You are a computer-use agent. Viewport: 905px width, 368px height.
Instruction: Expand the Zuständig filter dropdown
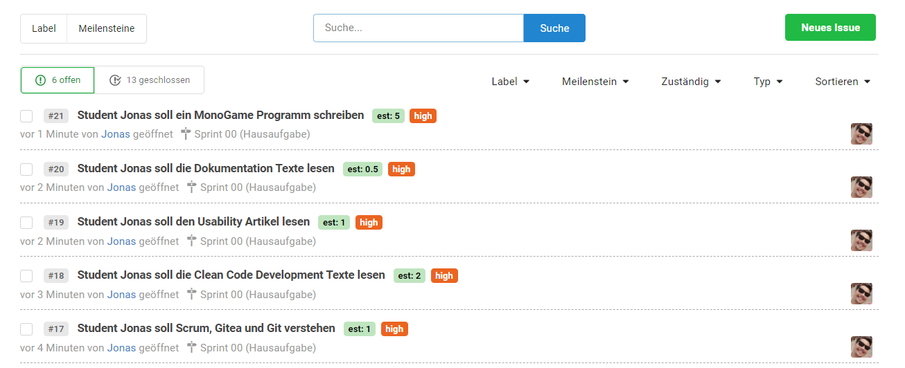[691, 82]
